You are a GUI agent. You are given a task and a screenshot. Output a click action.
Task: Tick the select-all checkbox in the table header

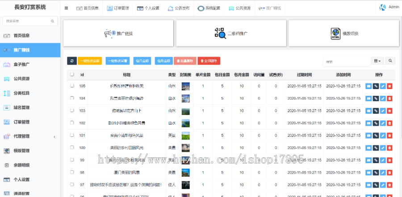(72, 74)
